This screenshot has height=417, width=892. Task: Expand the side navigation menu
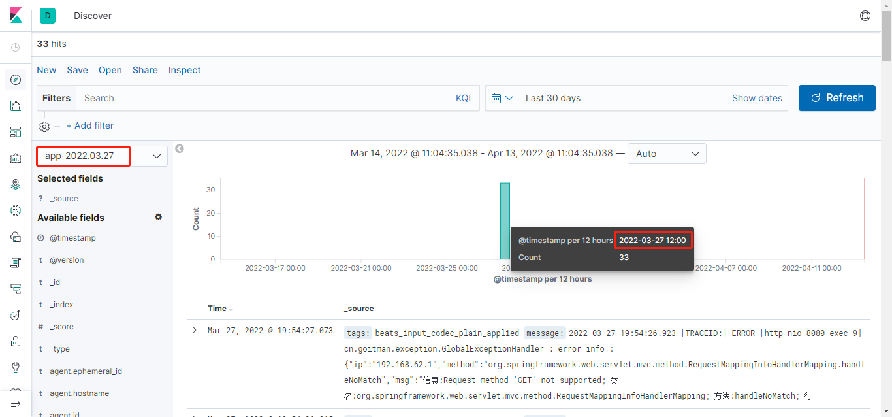pyautogui.click(x=16, y=404)
